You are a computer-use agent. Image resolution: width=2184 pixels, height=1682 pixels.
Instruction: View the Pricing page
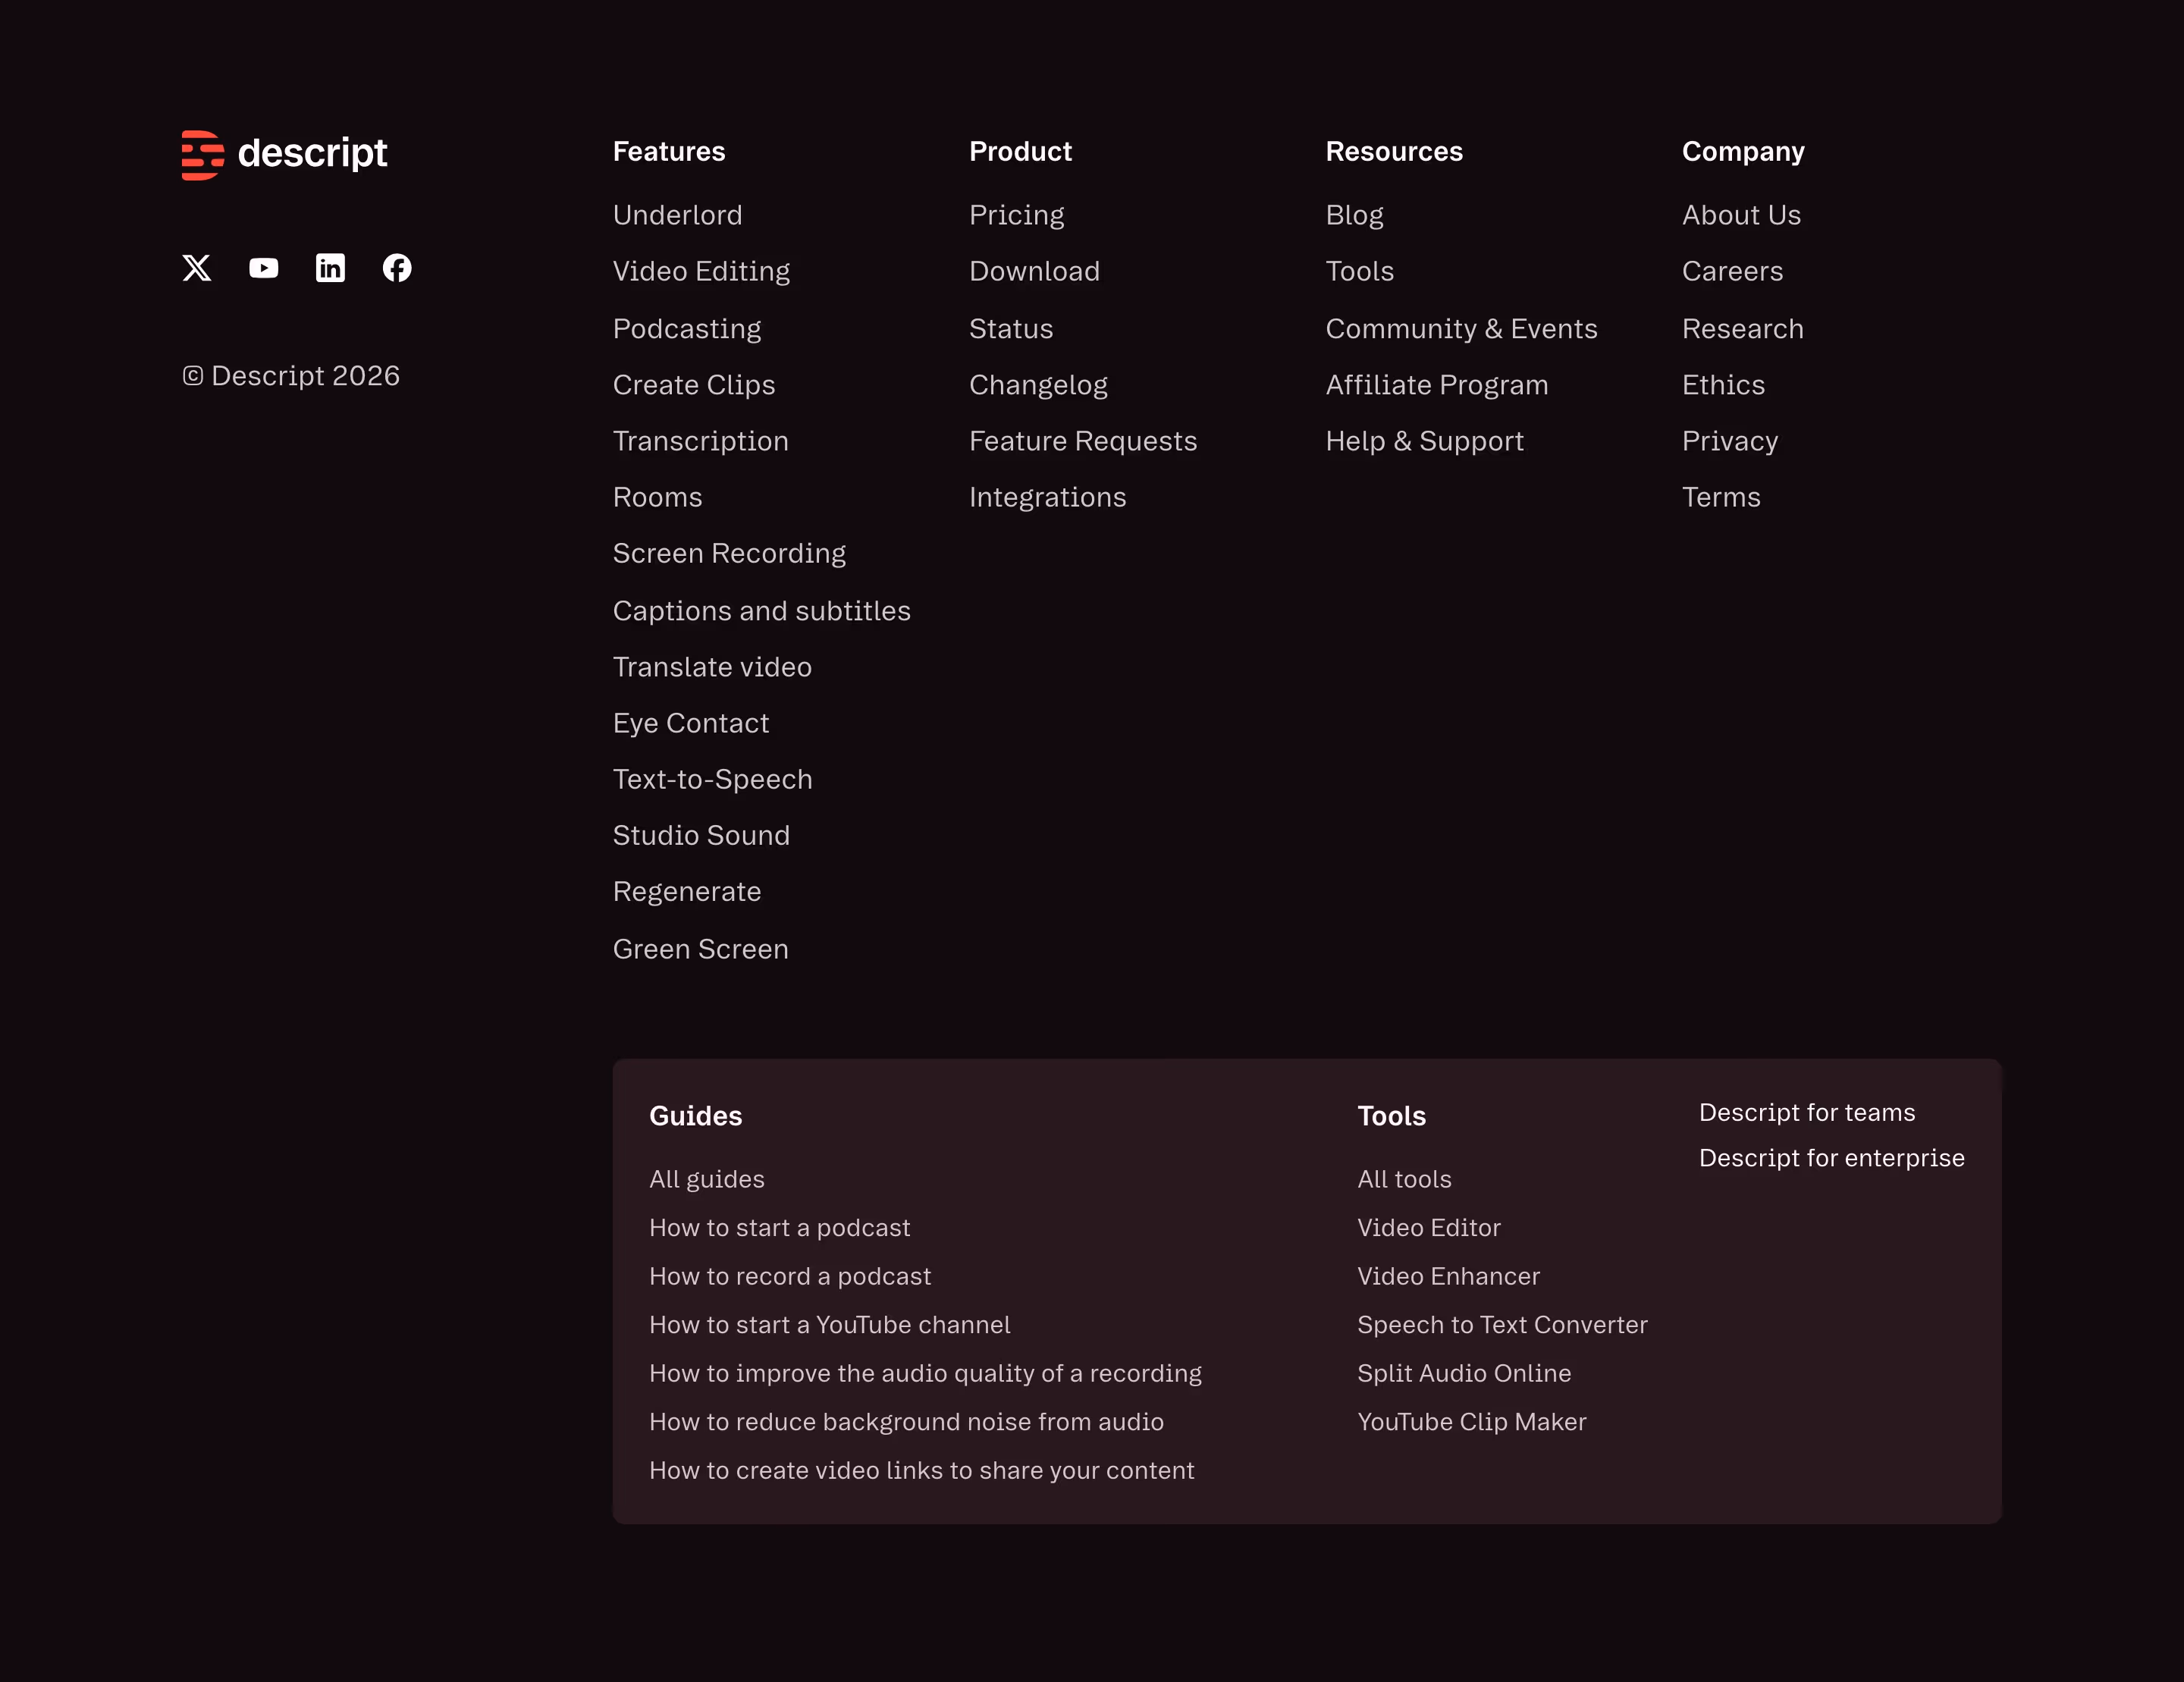1017,215
